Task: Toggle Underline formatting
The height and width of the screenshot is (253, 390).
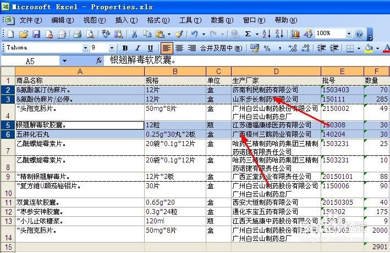Action: tap(150, 48)
